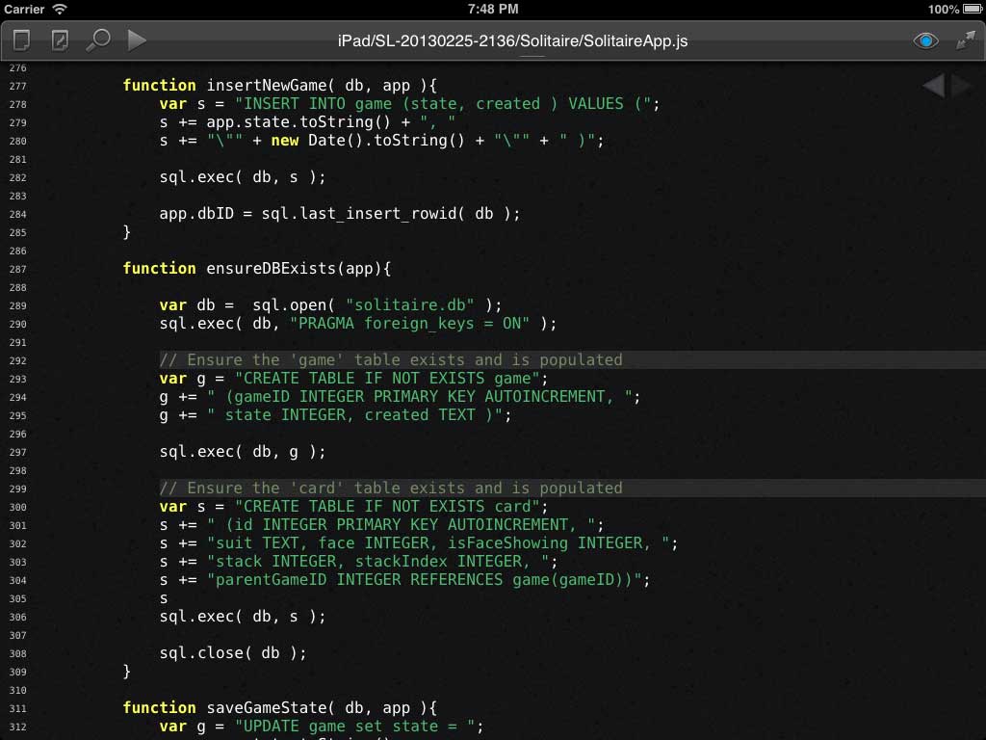Tap the 100% battery percentage
The width and height of the screenshot is (986, 740).
(x=944, y=9)
